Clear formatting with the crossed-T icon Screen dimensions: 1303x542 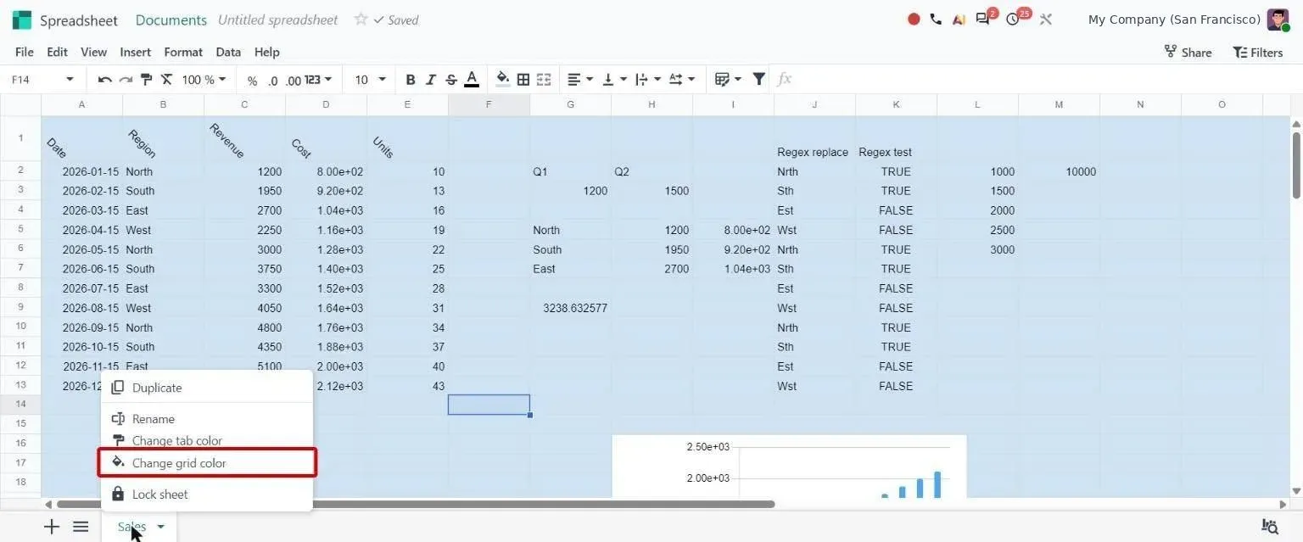[166, 80]
